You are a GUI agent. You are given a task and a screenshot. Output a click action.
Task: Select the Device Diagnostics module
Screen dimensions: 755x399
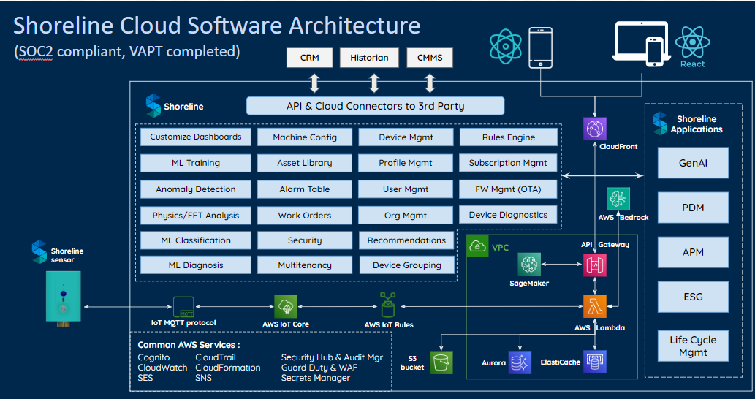point(509,215)
